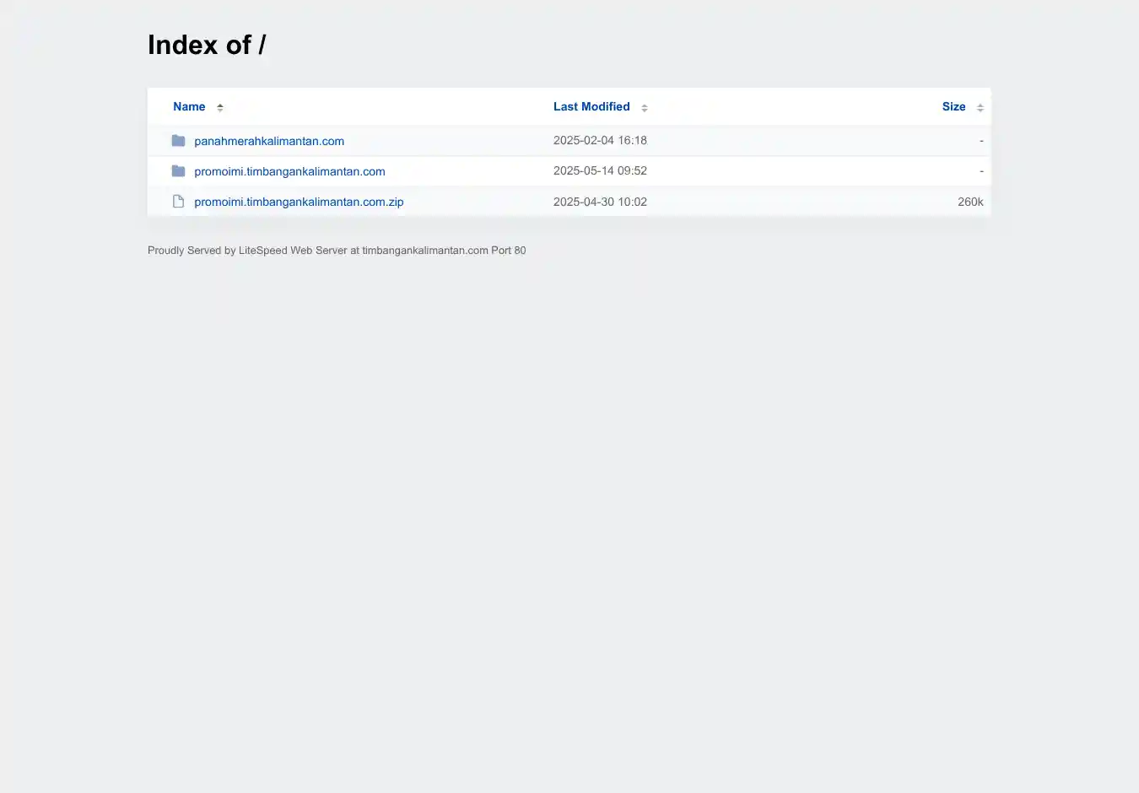1139x793 pixels.
Task: Download promoimi.timbangankalimantan.com.zip
Action: [x=299, y=202]
